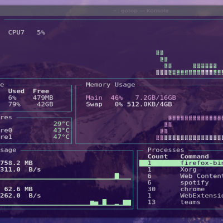Select the CPU7 label
Screen dimensions: 223x223
(16, 32)
